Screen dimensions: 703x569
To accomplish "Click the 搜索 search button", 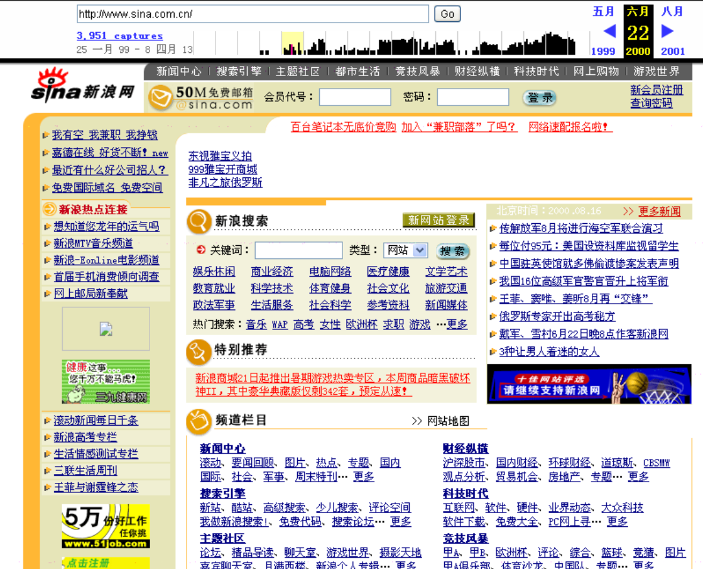I will pos(452,251).
